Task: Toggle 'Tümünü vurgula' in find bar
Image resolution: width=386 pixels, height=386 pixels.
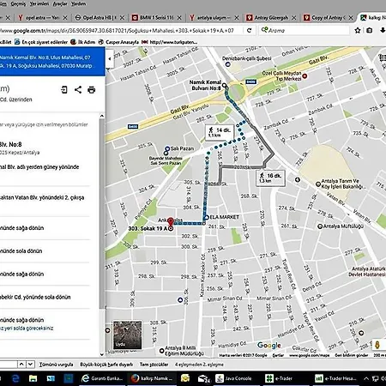Action: pos(56,365)
